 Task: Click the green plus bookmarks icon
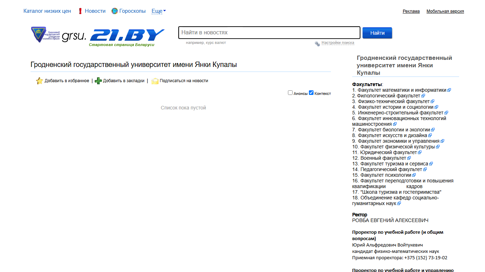[98, 81]
